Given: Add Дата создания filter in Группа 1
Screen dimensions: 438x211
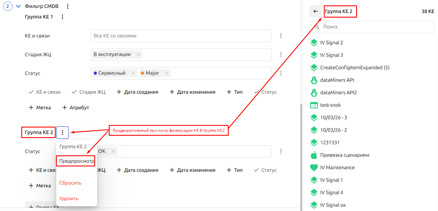Looking at the screenshot, I should (137, 92).
